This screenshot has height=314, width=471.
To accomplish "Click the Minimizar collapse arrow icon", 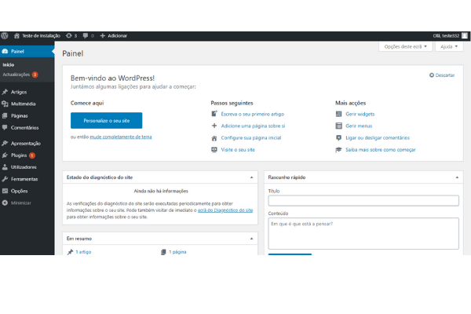I will coord(5,203).
